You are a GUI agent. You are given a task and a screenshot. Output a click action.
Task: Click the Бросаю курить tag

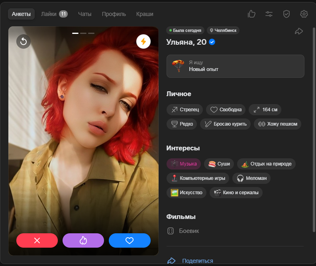tap(225, 124)
